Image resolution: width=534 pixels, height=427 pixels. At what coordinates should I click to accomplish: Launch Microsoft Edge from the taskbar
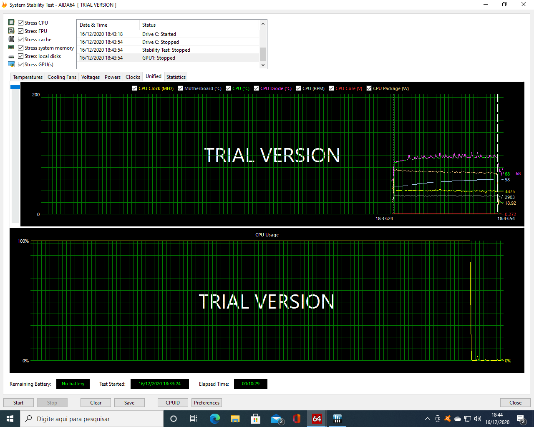point(214,419)
